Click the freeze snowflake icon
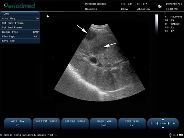184x138 pixels. point(160,6)
